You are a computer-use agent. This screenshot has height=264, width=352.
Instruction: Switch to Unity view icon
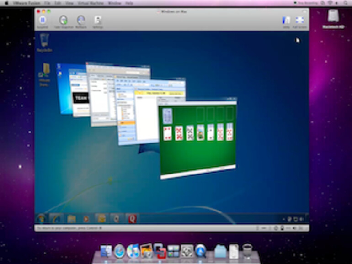286,20
